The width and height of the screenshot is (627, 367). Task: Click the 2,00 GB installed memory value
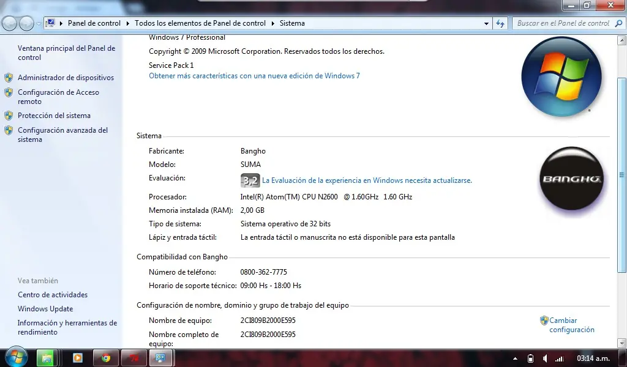tap(252, 210)
